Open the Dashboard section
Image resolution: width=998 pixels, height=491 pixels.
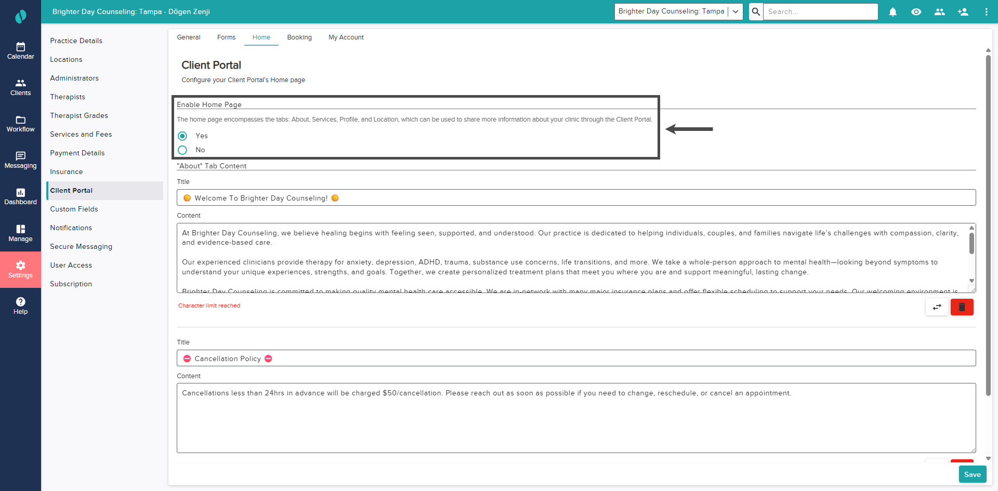(x=20, y=196)
